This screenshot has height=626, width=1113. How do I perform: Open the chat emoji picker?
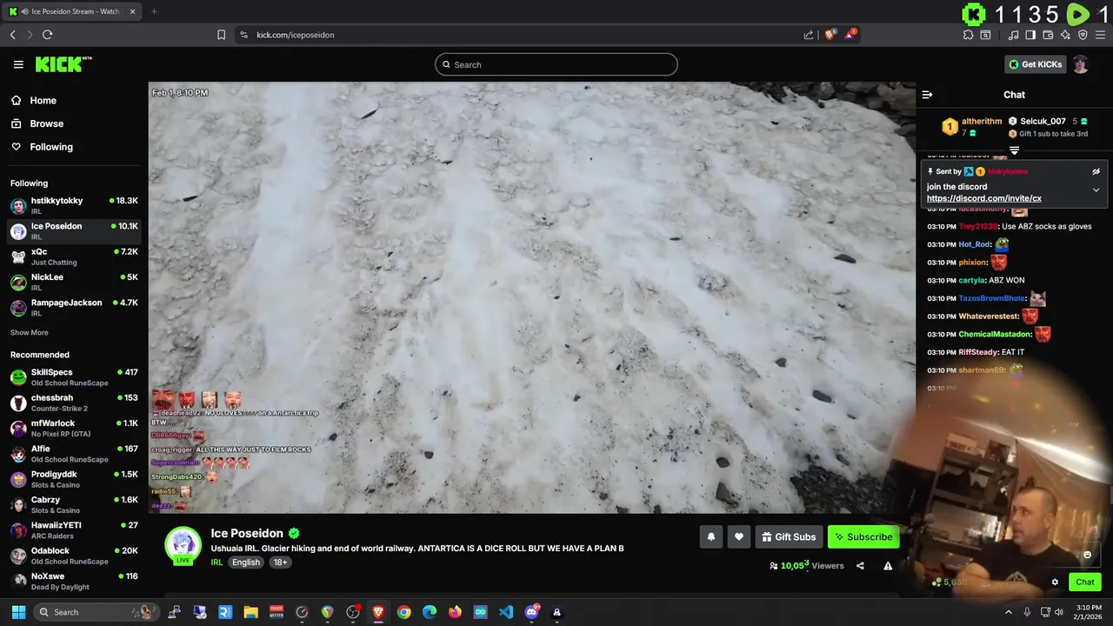click(x=1087, y=555)
